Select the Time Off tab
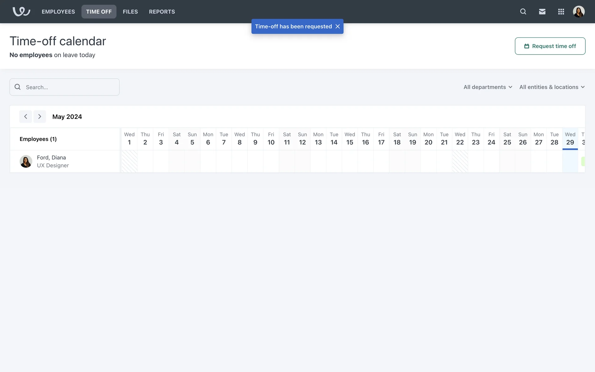Screen dimensions: 595x372 click(99, 11)
